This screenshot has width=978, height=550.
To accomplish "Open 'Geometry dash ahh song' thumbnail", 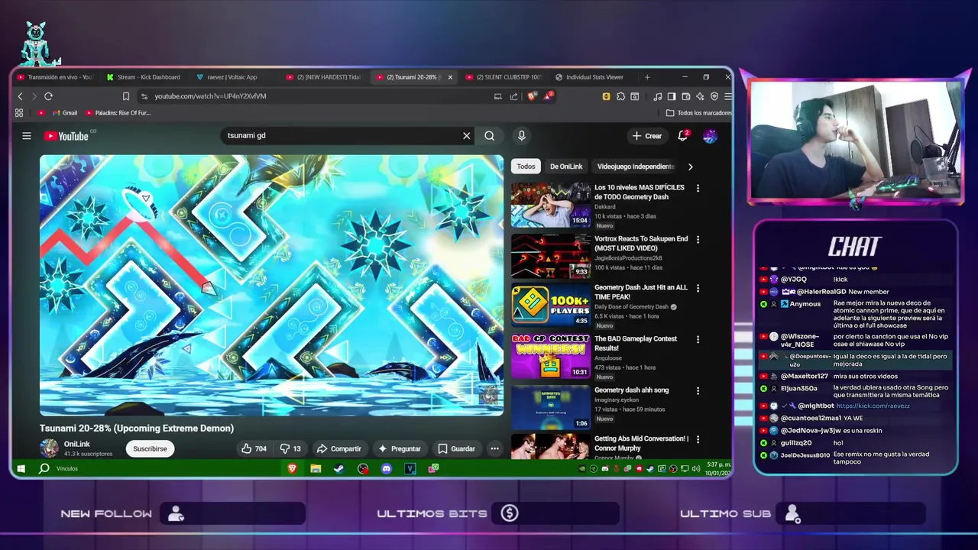I will (550, 407).
